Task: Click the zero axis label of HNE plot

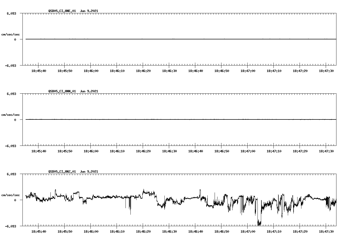Action: [15, 40]
